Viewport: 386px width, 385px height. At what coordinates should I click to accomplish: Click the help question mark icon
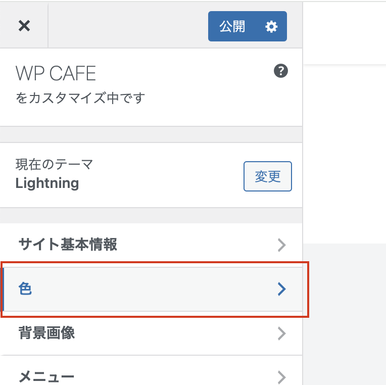[280, 71]
